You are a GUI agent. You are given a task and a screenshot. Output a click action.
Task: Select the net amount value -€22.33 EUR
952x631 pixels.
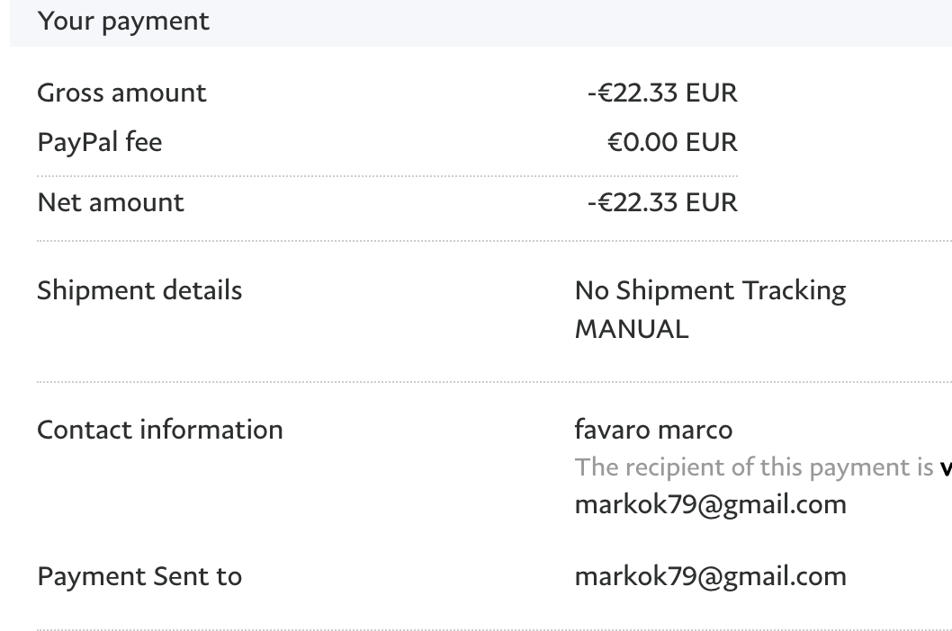(662, 202)
